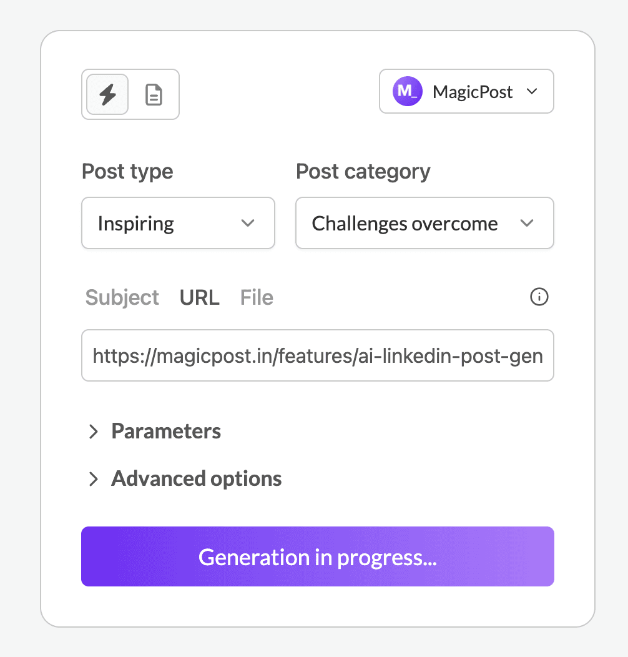
Task: Click the arrow in Challenges overcome dropdown
Action: (x=527, y=223)
